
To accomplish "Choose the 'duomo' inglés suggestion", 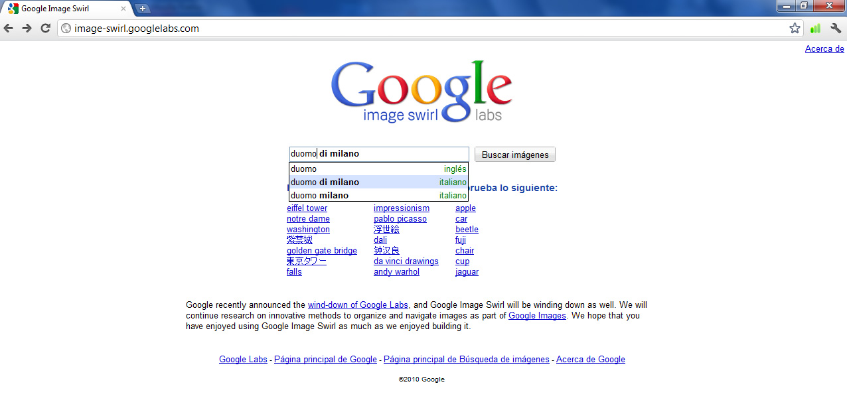I will (x=378, y=169).
